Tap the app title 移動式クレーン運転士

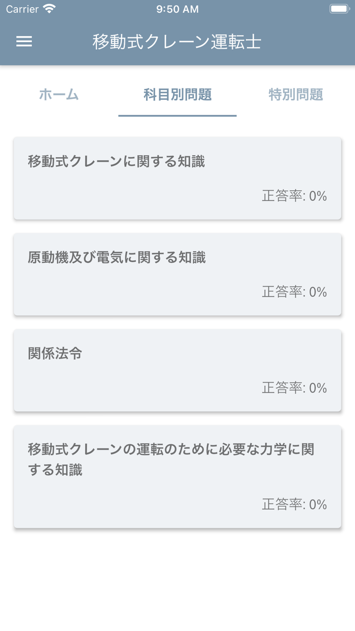point(176,43)
